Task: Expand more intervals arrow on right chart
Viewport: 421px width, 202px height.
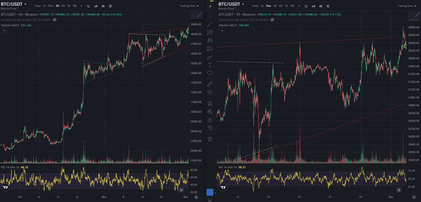Action: pyautogui.click(x=299, y=6)
